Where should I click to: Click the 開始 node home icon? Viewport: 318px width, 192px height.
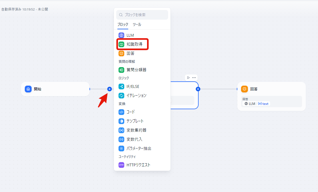[28, 89]
